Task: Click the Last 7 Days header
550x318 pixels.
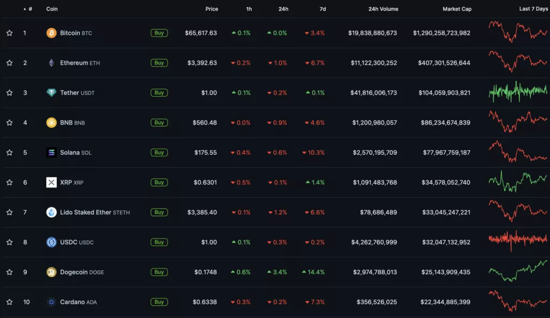Action: coord(533,9)
